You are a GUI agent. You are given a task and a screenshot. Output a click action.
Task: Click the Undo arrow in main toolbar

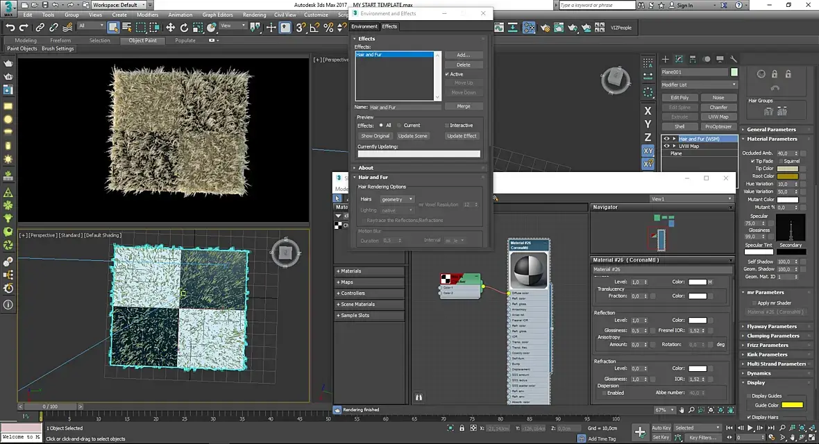click(x=10, y=28)
